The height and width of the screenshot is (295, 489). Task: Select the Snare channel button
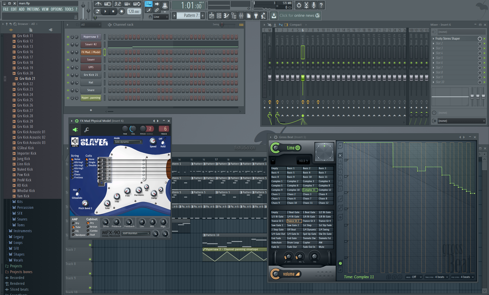tap(91, 90)
